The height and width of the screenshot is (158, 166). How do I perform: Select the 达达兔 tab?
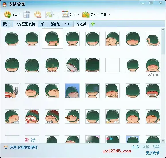click(x=55, y=24)
